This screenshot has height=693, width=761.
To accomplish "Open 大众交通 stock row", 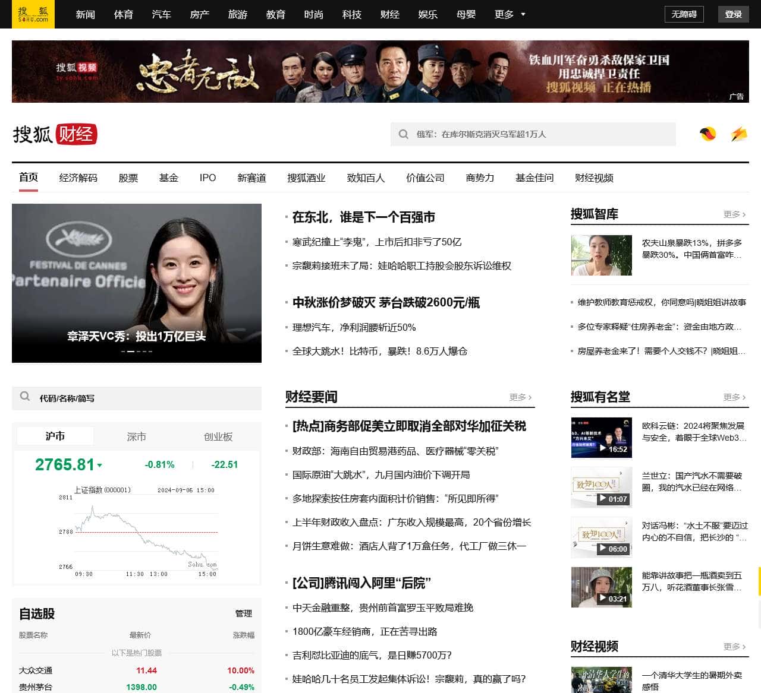I will coord(137,670).
